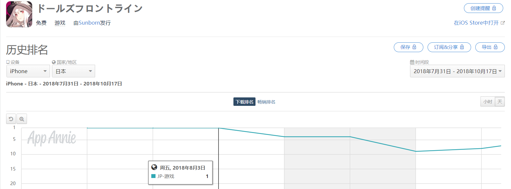
Task: Click the 历史排名 heading
Action: [x=27, y=50]
